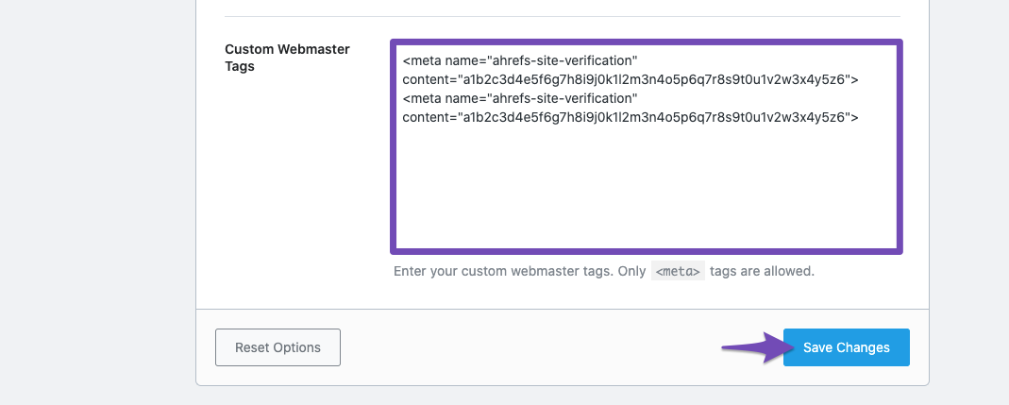Click the closing '>' ending the second line
Screen dimensions: 1009x405
point(854,80)
